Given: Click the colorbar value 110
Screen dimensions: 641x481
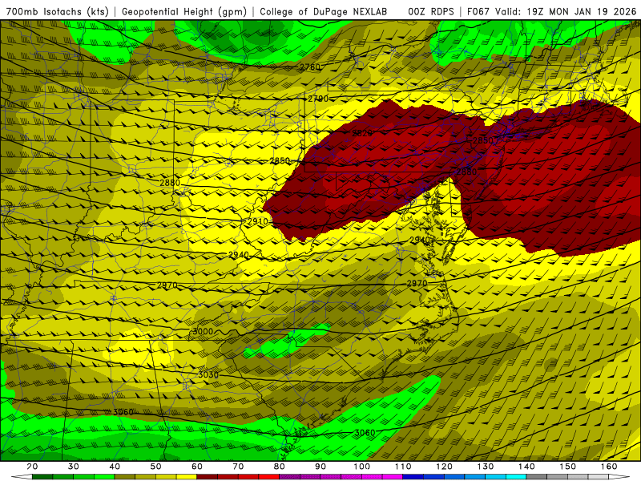Looking at the screenshot, I should click(x=403, y=467).
